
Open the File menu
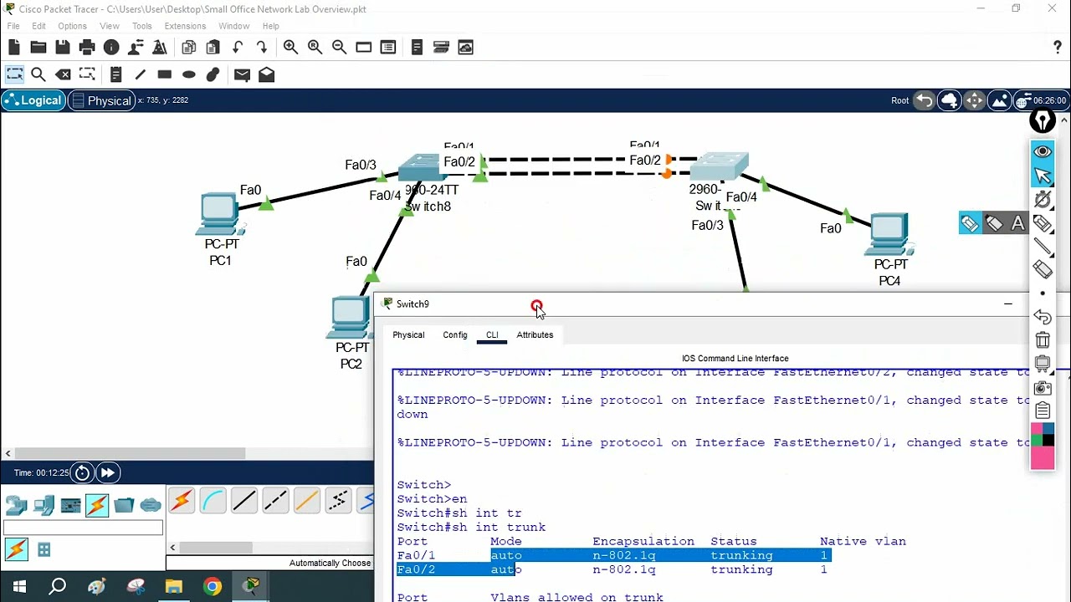pyautogui.click(x=13, y=26)
